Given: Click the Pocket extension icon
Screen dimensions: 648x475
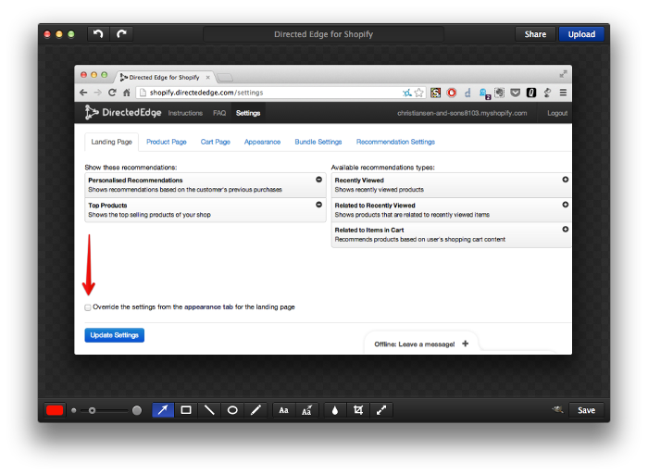Looking at the screenshot, I should click(515, 93).
